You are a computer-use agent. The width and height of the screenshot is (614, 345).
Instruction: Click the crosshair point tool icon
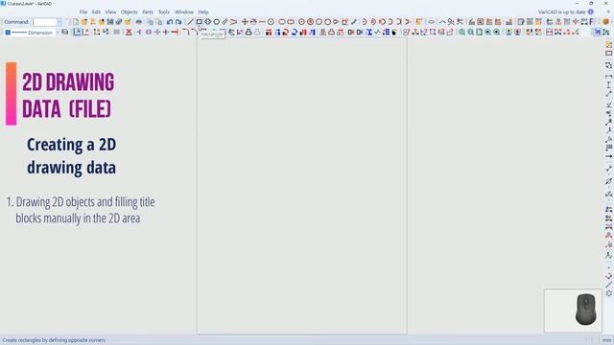point(245,22)
